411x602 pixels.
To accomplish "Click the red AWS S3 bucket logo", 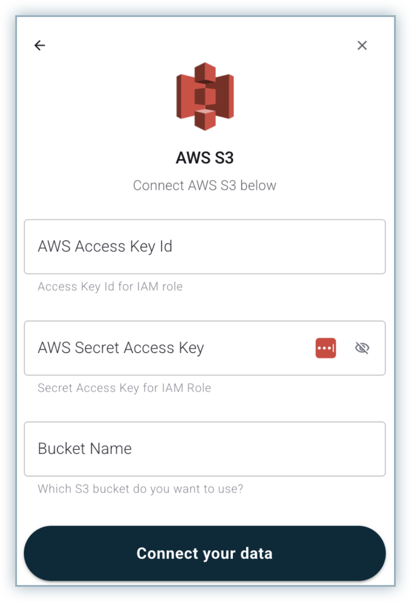I will click(x=205, y=96).
